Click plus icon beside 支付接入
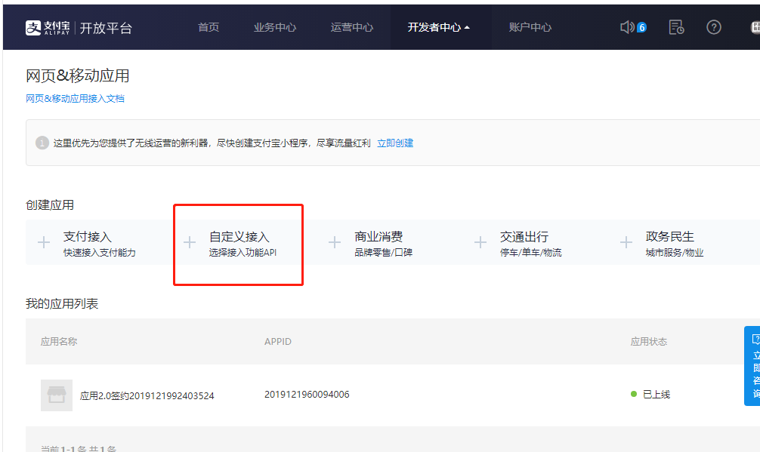The width and height of the screenshot is (760, 452). pos(44,242)
